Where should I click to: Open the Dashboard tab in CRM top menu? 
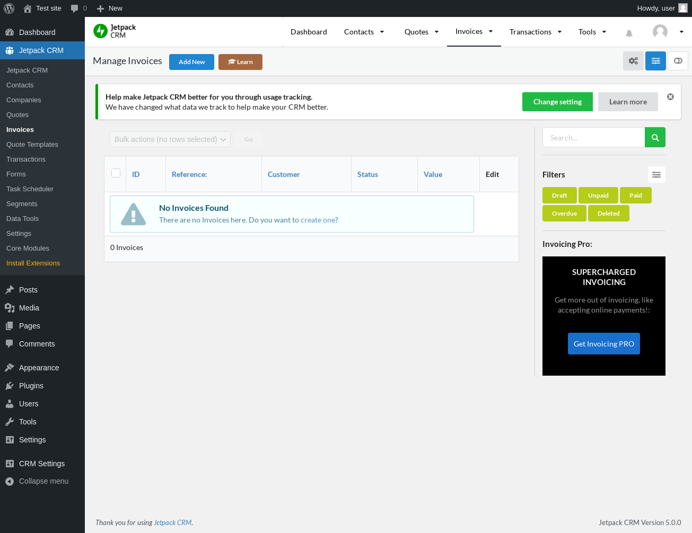click(309, 32)
